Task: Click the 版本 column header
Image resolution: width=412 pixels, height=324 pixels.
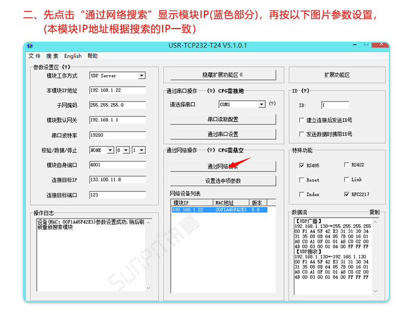Action: tap(258, 203)
